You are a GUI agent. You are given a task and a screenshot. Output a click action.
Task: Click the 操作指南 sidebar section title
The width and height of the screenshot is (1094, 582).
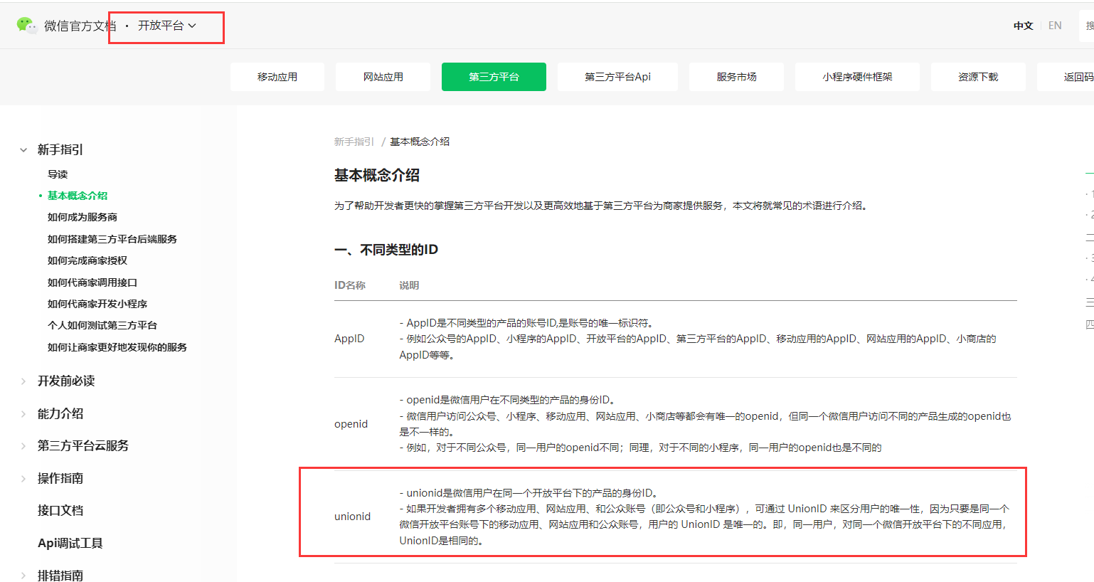point(60,479)
